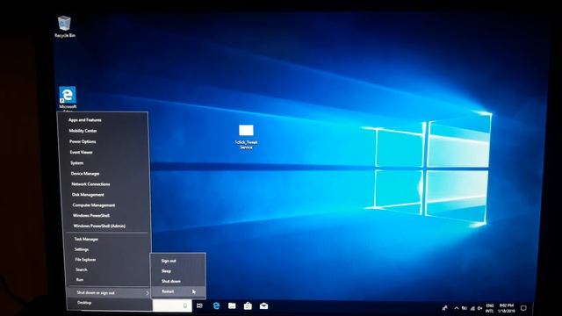Viewport: 562px width, 316px height.
Task: Open Run from the menu
Action: point(80,279)
